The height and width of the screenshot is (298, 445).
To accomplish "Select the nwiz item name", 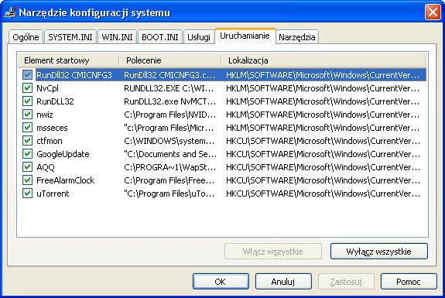I will 45,115.
